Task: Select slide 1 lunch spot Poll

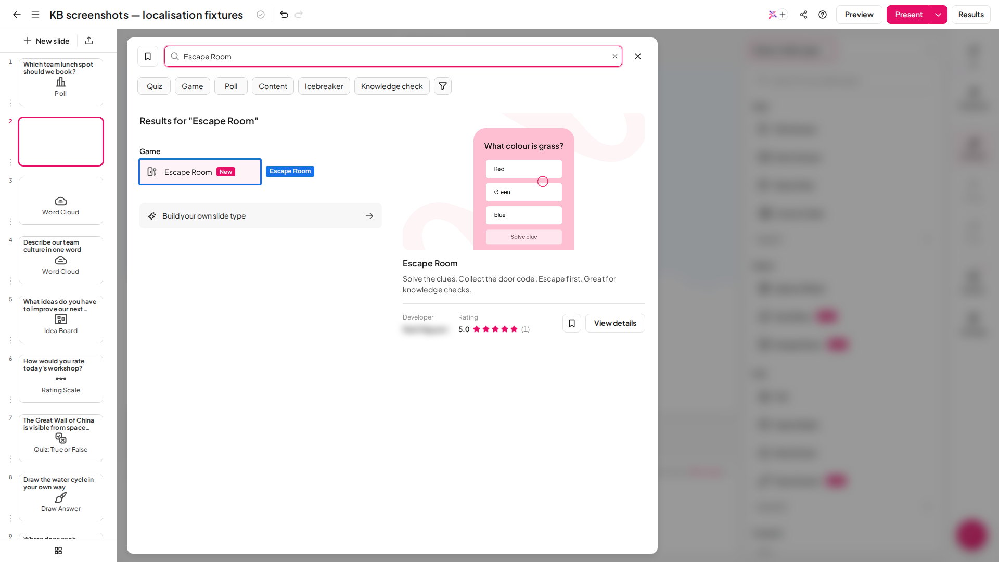Action: click(x=61, y=82)
